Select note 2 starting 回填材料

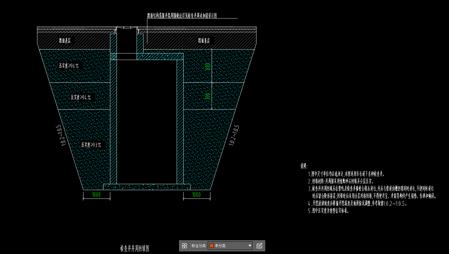coord(341,181)
